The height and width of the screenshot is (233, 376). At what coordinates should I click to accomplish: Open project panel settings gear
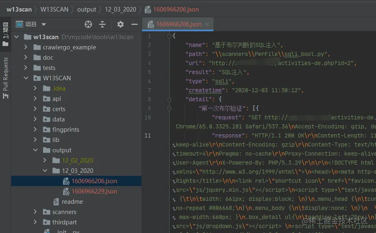pyautogui.click(x=121, y=24)
